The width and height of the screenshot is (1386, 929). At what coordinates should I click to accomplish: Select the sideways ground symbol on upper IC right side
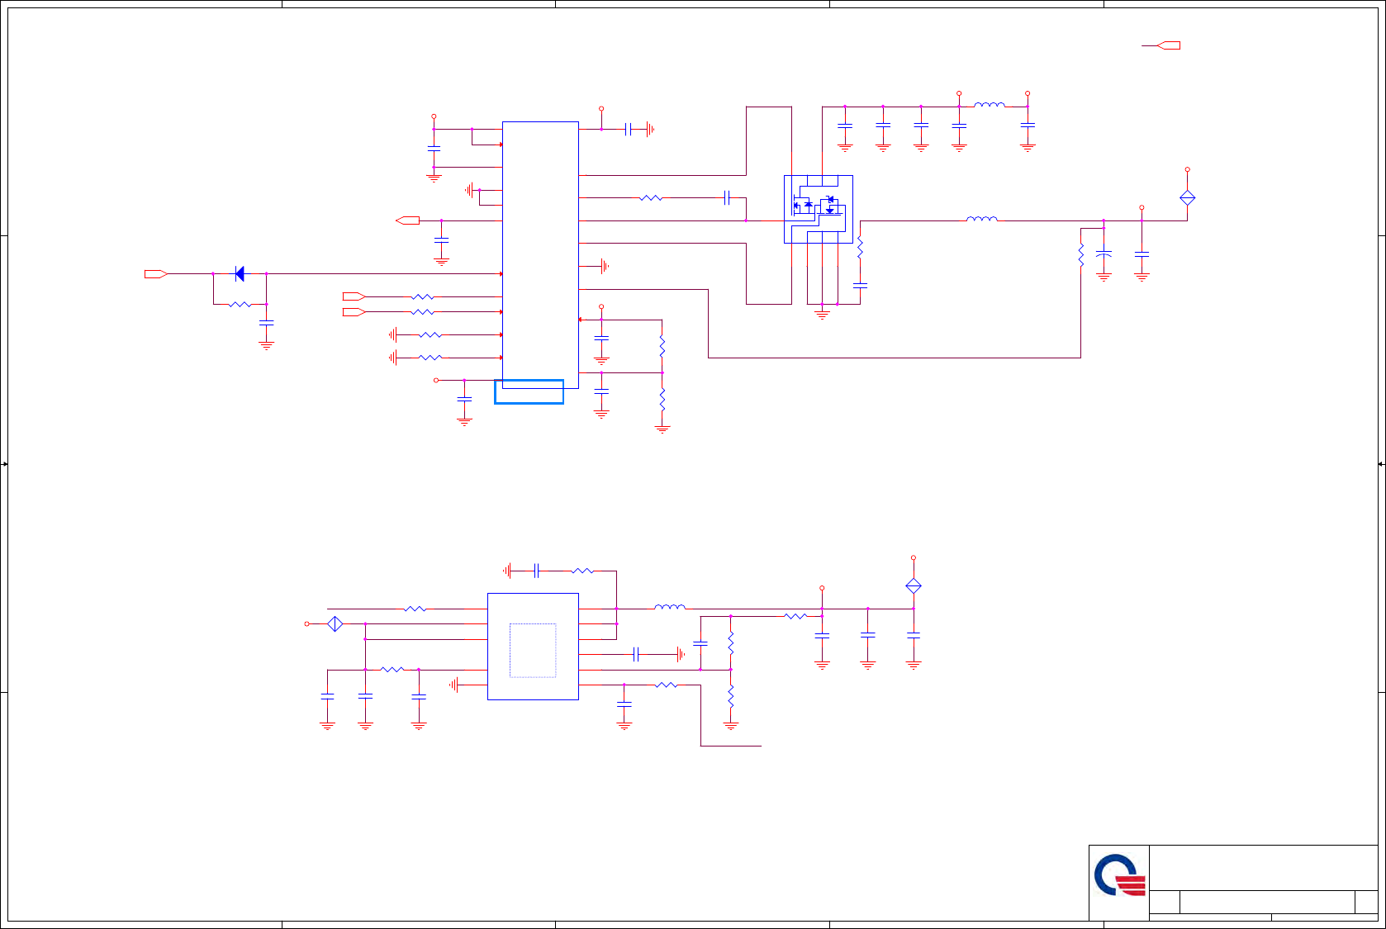click(x=605, y=266)
